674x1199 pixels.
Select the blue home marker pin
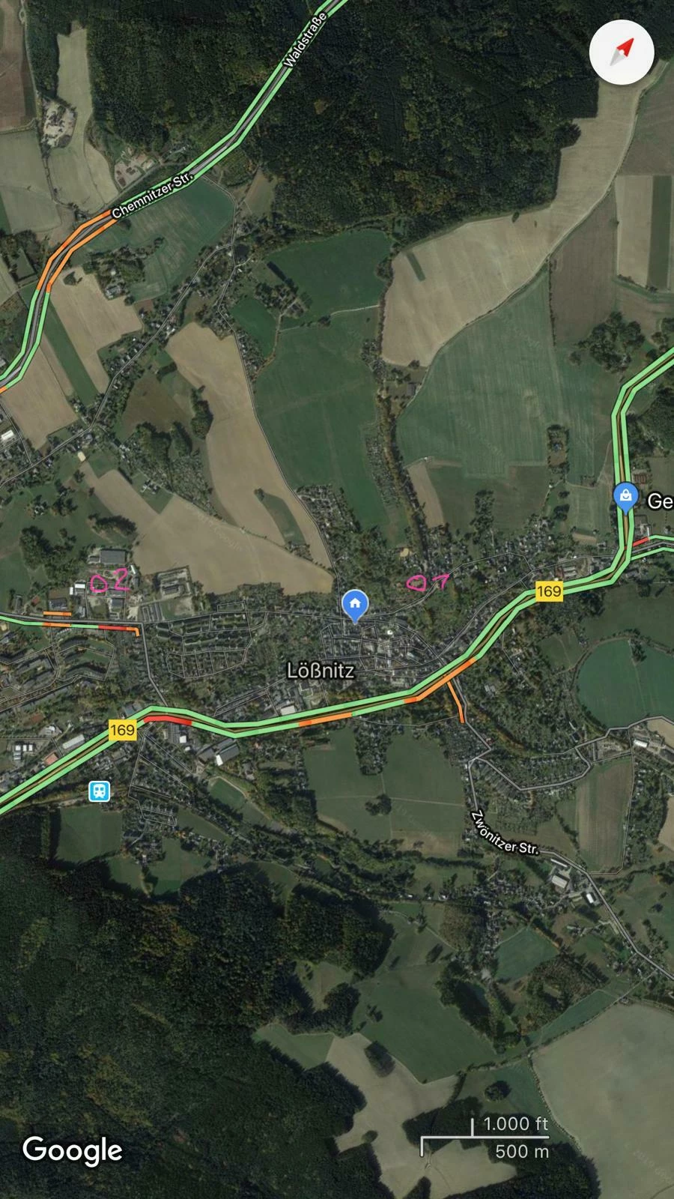pyautogui.click(x=355, y=605)
